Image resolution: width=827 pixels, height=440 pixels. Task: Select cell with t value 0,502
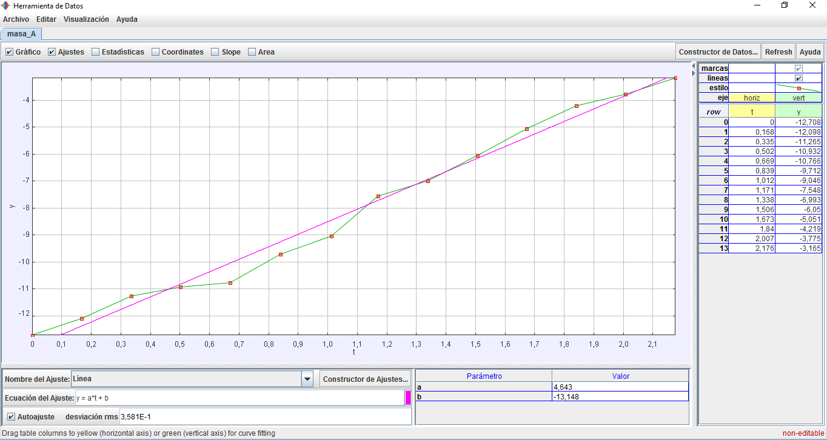(752, 152)
